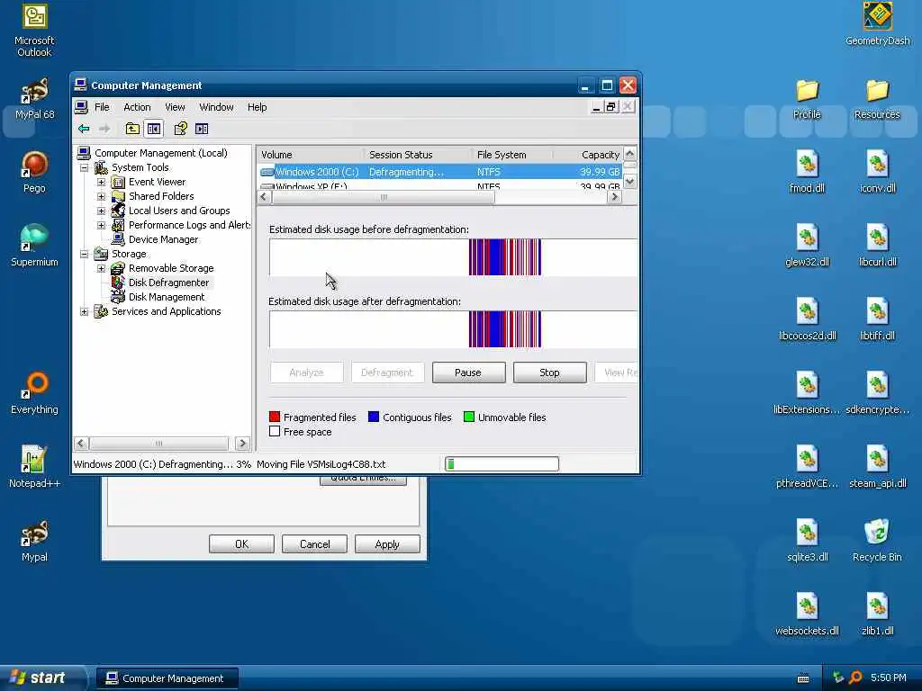This screenshot has height=691, width=922.
Task: Toggle the Show/Hide Console Tree icon
Action: 154,129
